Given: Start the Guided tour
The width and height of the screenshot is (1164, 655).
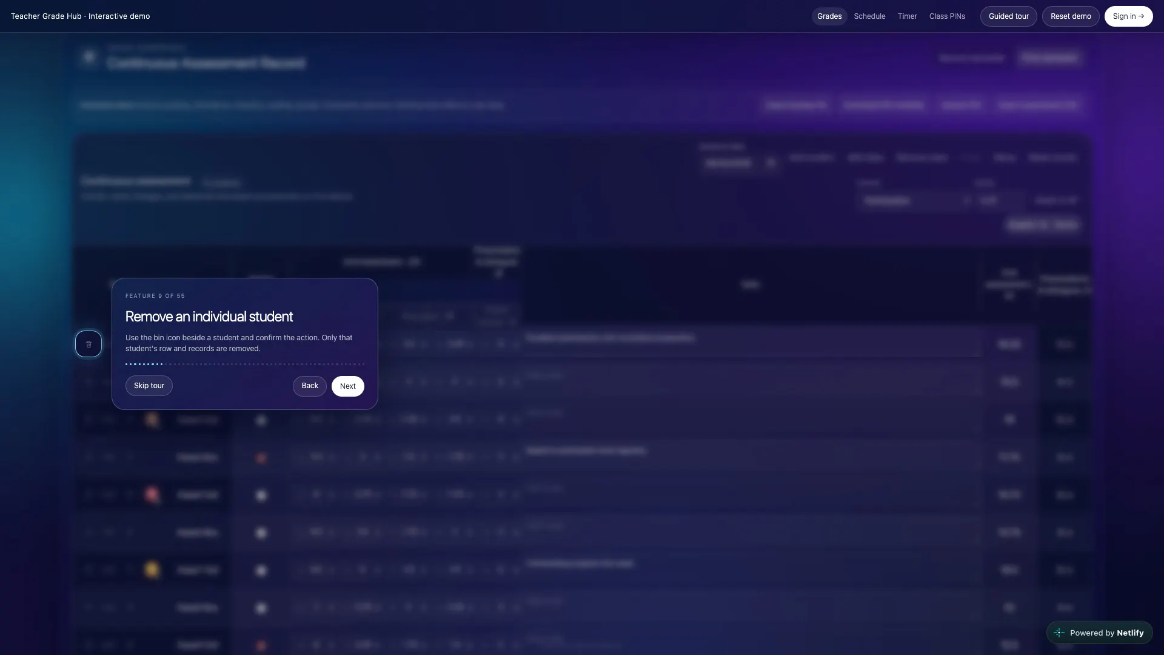Looking at the screenshot, I should pos(1008,16).
